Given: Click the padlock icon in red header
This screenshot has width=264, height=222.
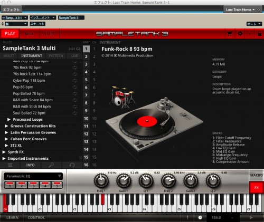Looking at the screenshot, I should point(259,34).
